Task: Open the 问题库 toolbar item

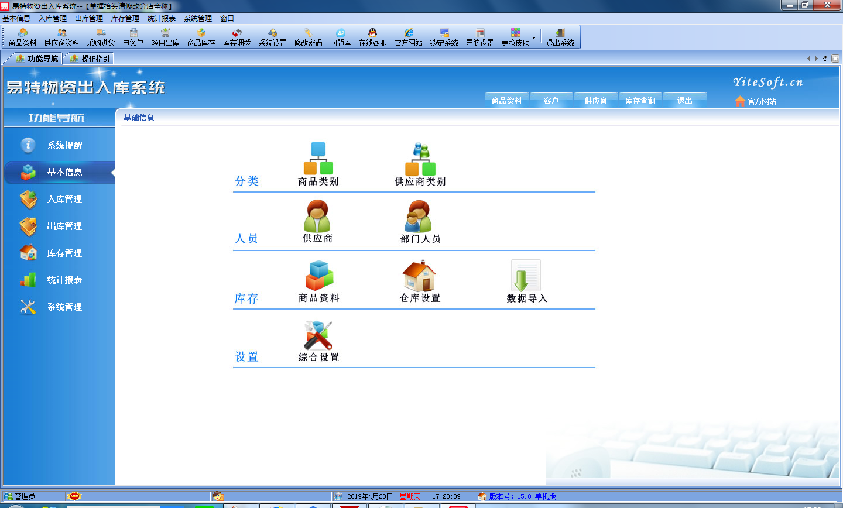Action: (341, 37)
